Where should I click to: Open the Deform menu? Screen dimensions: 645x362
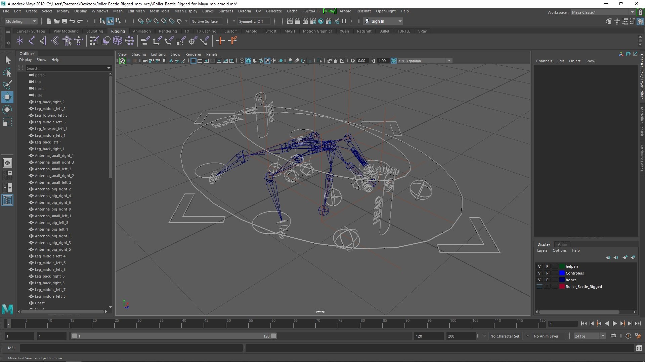click(244, 11)
